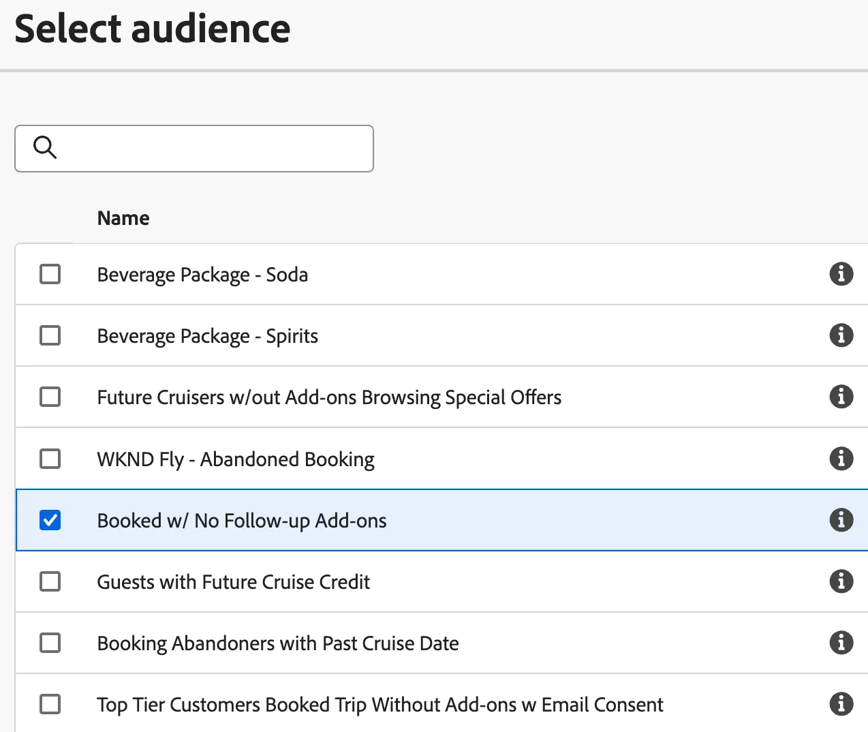Click 'Booking Abandoners with Past Cruise Date' text
Viewport: 868px width, 732px height.
278,643
